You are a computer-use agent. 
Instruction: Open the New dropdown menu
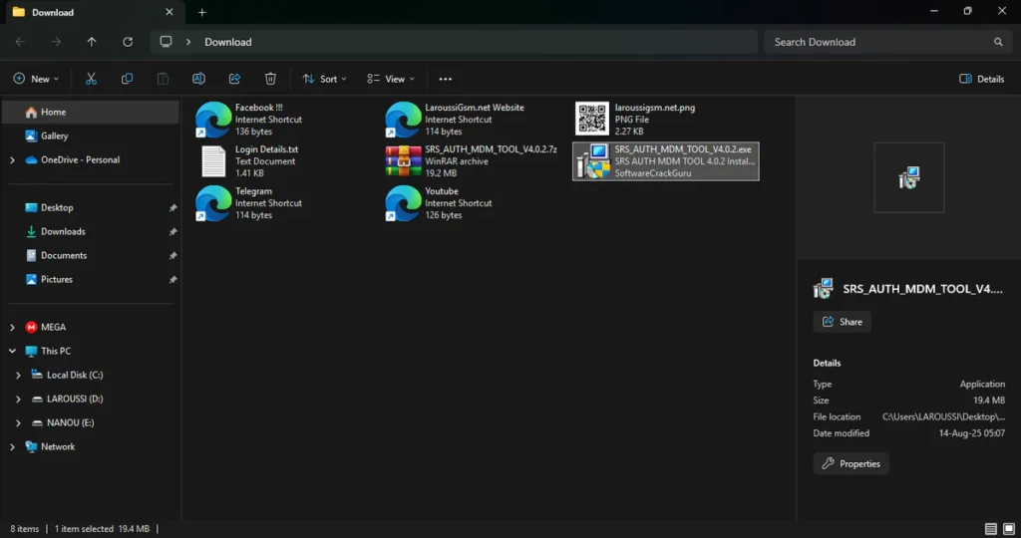[36, 79]
